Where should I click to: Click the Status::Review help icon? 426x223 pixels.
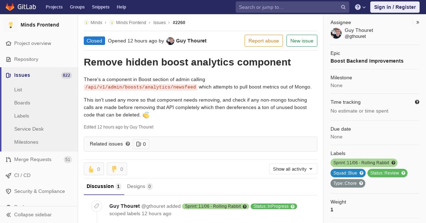click(403, 173)
